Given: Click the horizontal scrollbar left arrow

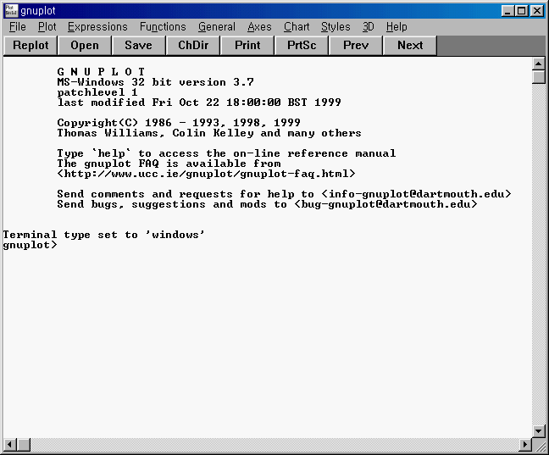Looking at the screenshot, I should pos(10,445).
